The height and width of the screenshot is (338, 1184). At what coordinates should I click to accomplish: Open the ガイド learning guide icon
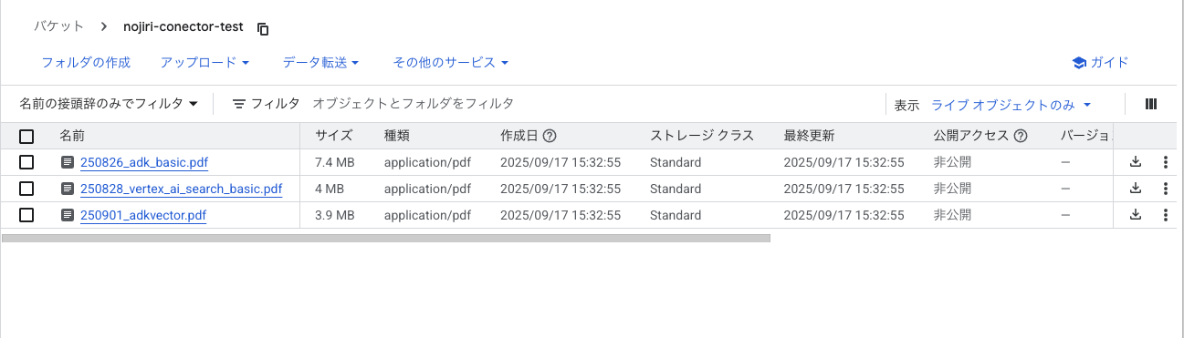tap(1078, 63)
